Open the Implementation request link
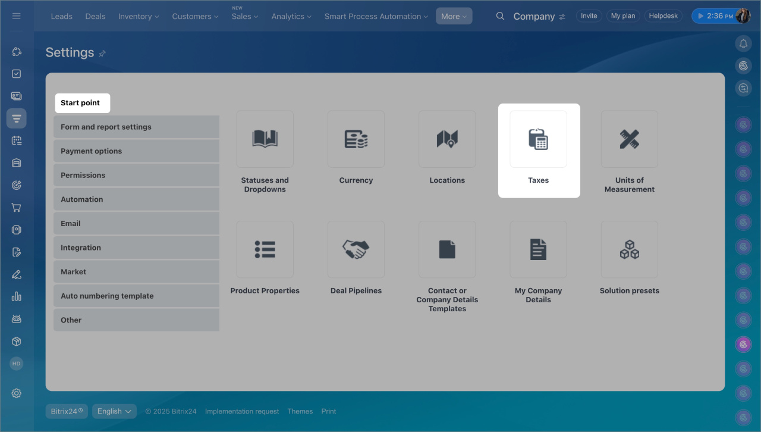The height and width of the screenshot is (432, 761). pyautogui.click(x=242, y=411)
